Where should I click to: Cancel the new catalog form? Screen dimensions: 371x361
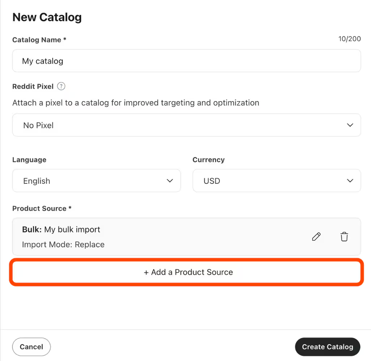(31, 347)
